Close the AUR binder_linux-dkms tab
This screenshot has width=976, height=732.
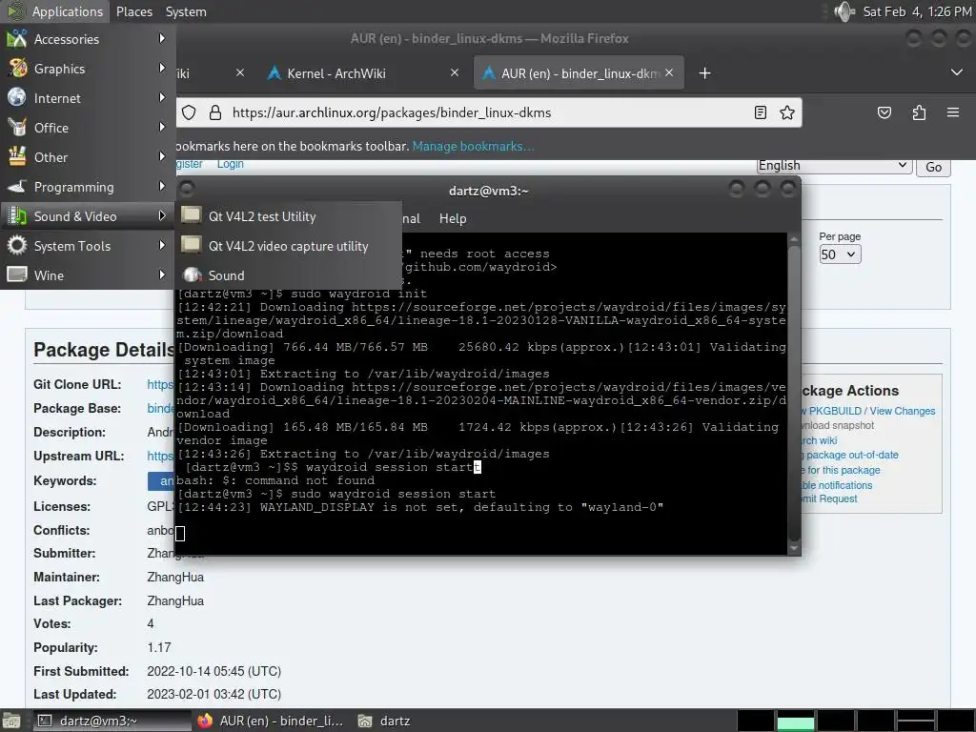(x=669, y=72)
